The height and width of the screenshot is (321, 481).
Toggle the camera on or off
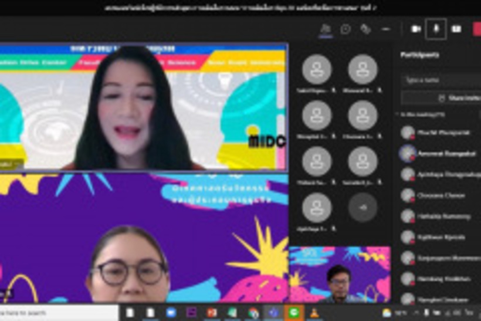pos(416,29)
